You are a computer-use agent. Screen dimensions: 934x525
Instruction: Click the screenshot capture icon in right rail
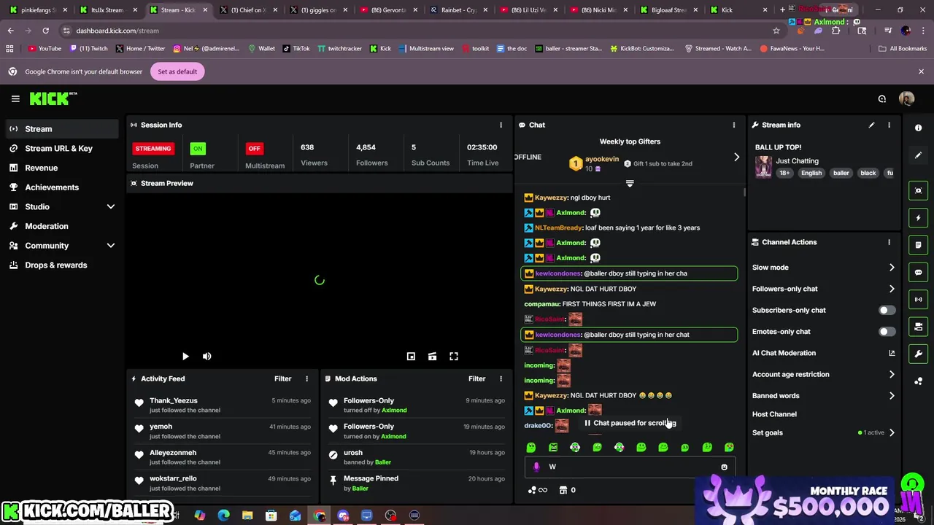tap(918, 190)
